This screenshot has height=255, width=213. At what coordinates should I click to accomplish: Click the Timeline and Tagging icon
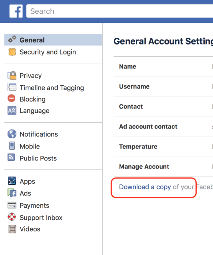[12, 87]
